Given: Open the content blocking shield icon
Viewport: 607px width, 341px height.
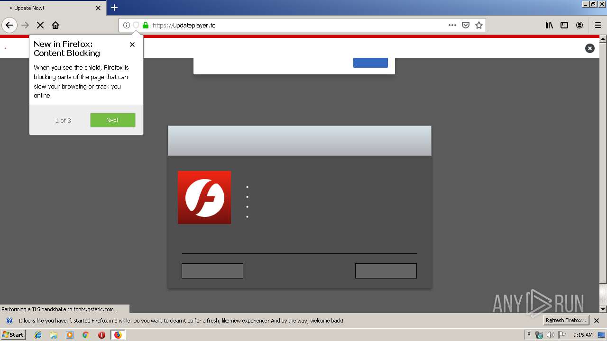Looking at the screenshot, I should [136, 25].
